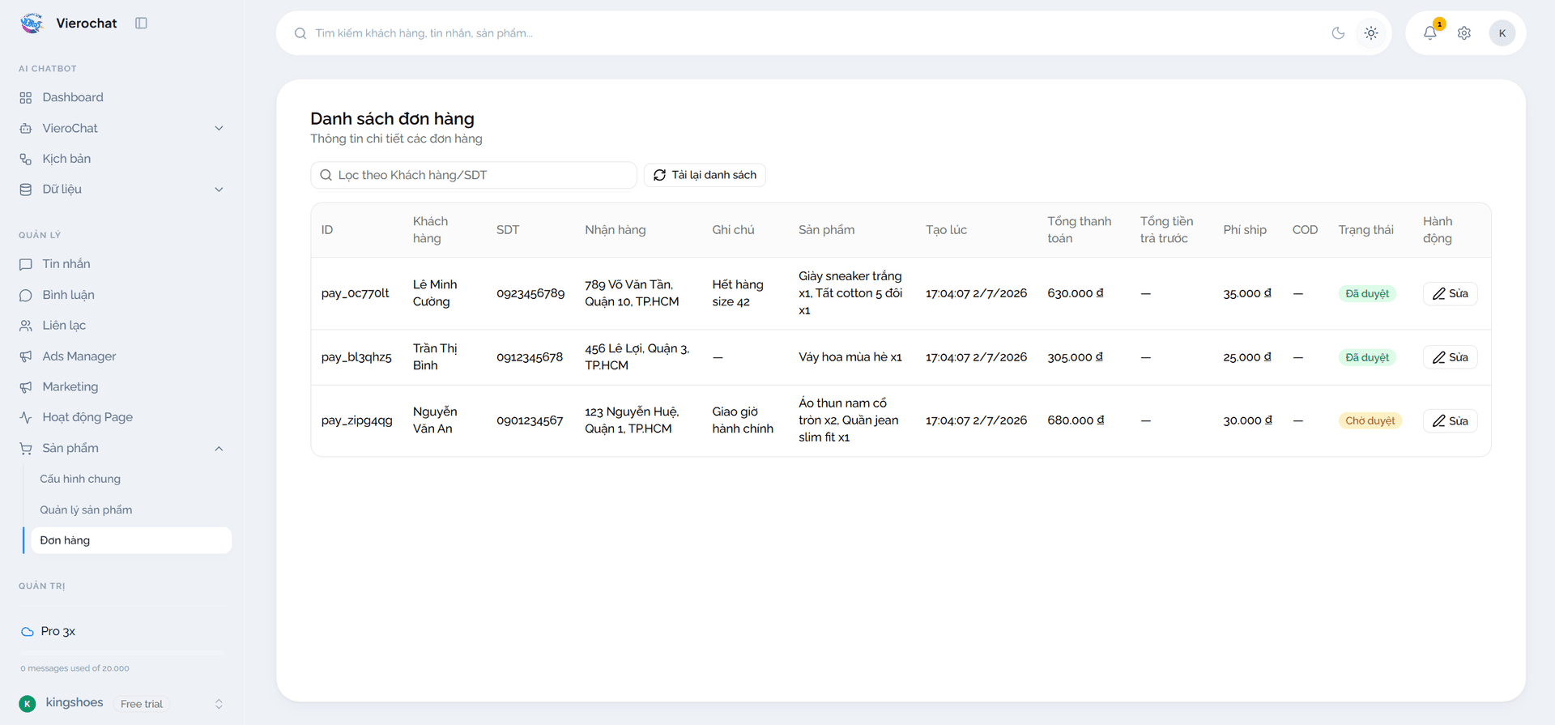Open settings gear icon
The image size is (1555, 725).
click(x=1464, y=33)
